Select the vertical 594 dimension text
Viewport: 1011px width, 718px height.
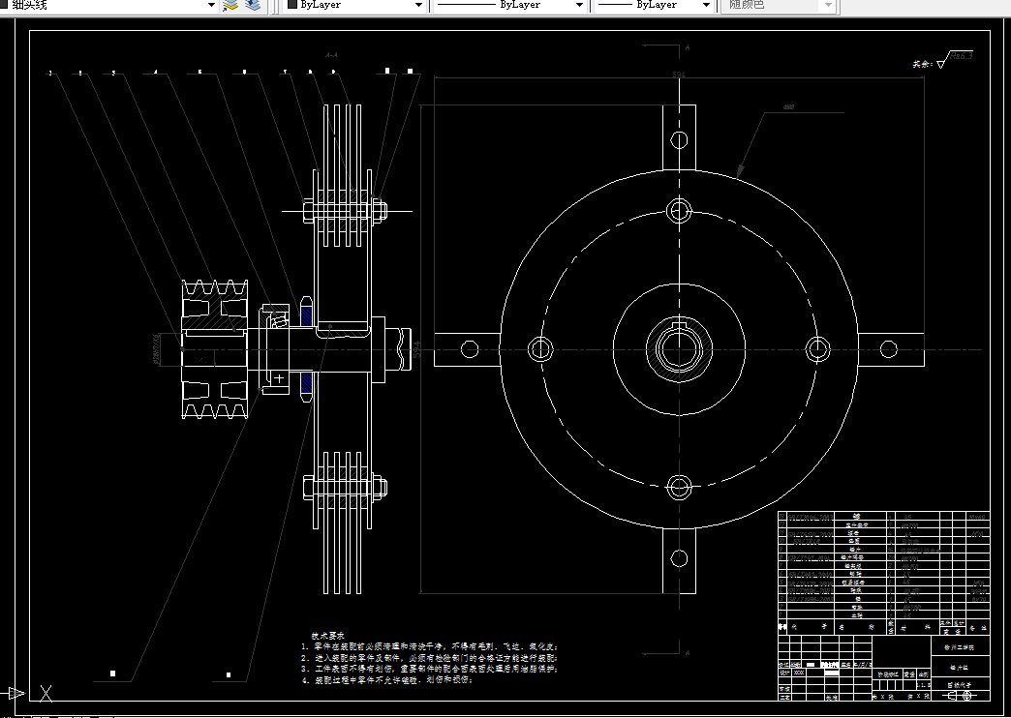pyautogui.click(x=416, y=349)
